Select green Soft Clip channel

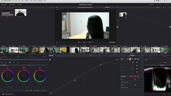pyautogui.click(x=135, y=77)
